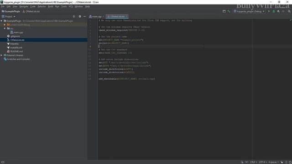Click the 9:1 cursor position indicator

(x=247, y=162)
